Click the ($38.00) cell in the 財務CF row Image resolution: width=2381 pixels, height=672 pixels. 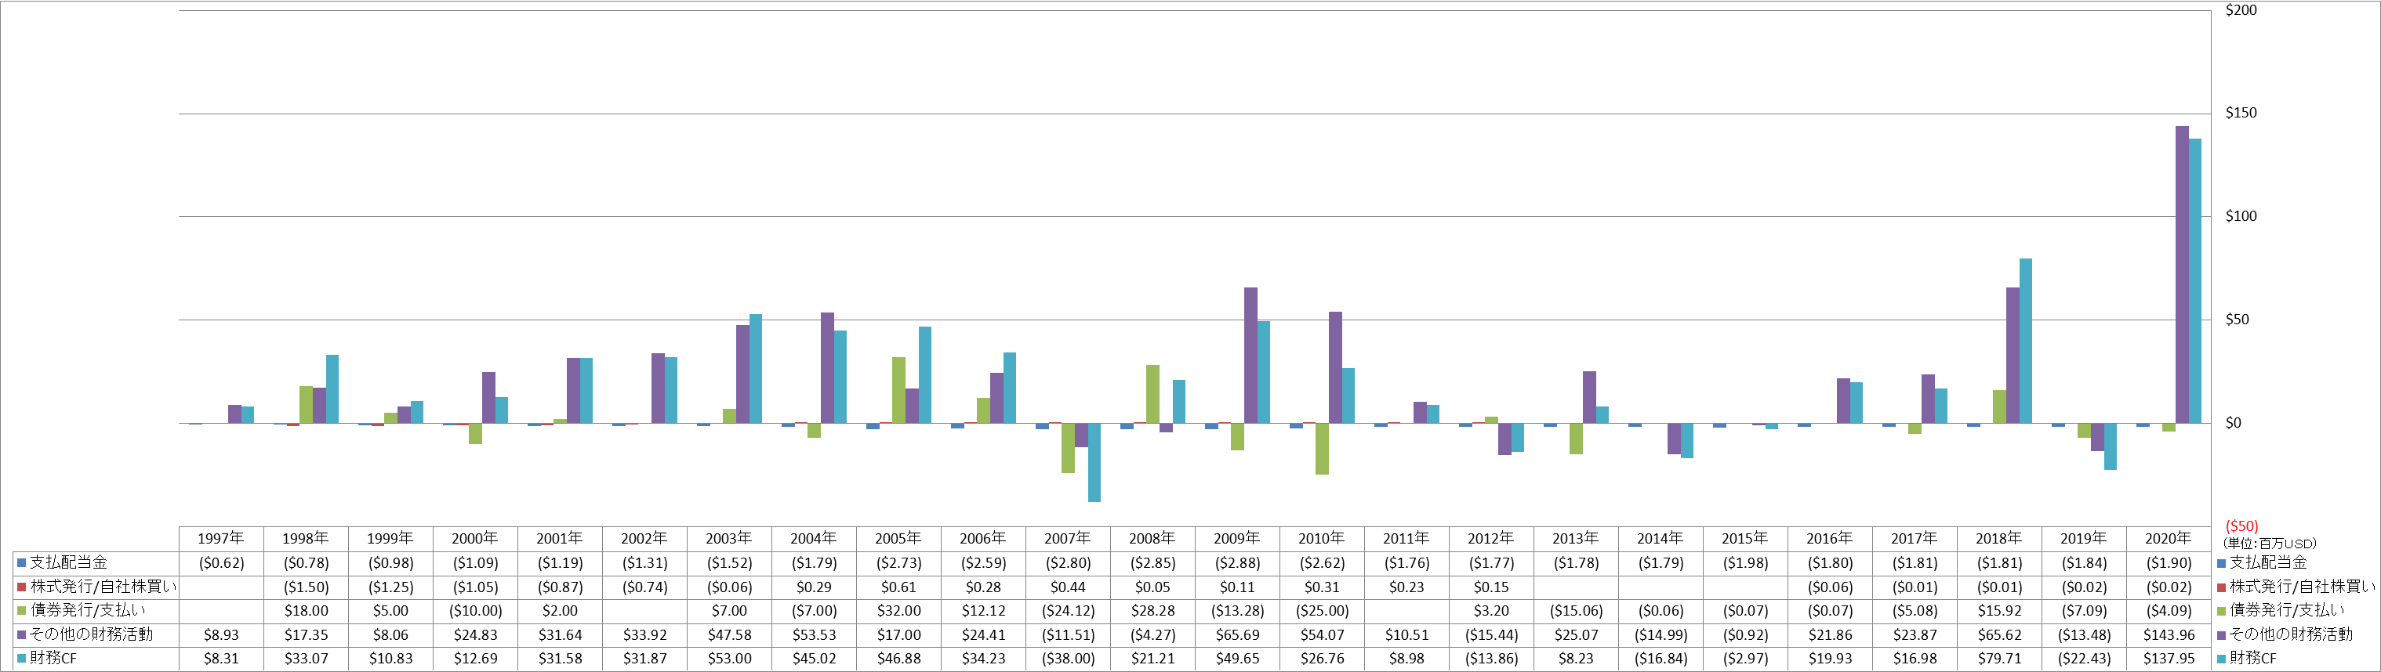coord(1068,659)
